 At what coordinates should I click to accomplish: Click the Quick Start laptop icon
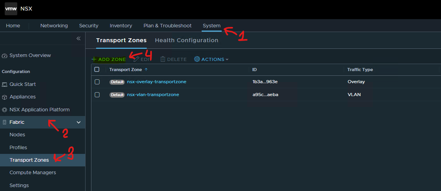tap(4, 84)
